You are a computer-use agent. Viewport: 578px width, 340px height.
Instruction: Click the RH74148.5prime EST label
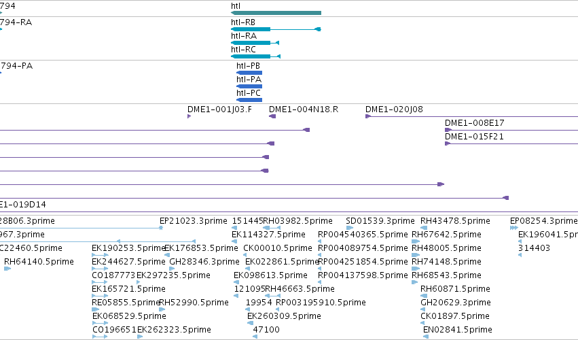[446, 262]
